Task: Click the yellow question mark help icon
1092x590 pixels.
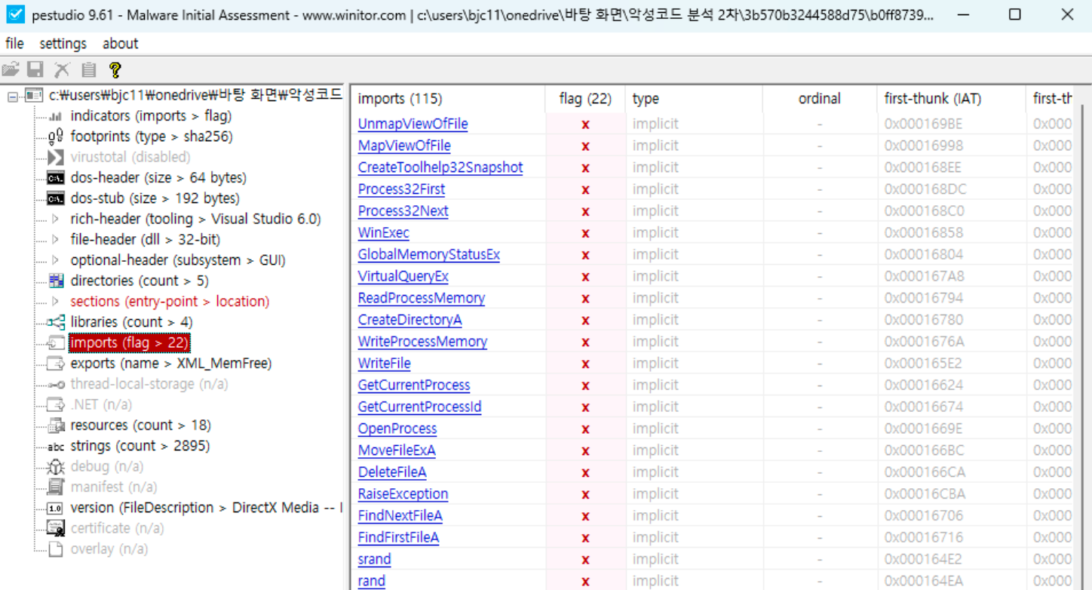Action: (115, 70)
